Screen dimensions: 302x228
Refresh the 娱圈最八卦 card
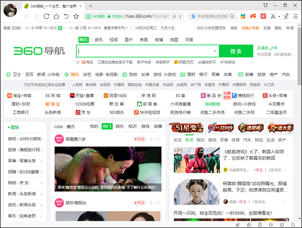pos(151,139)
